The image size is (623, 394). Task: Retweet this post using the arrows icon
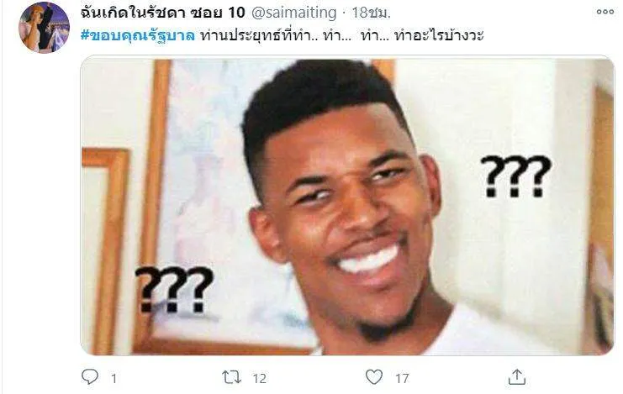pos(231,377)
